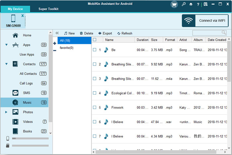232x155 pixels.
Task: Click the Delete button in toolbar
Action: tap(87, 33)
